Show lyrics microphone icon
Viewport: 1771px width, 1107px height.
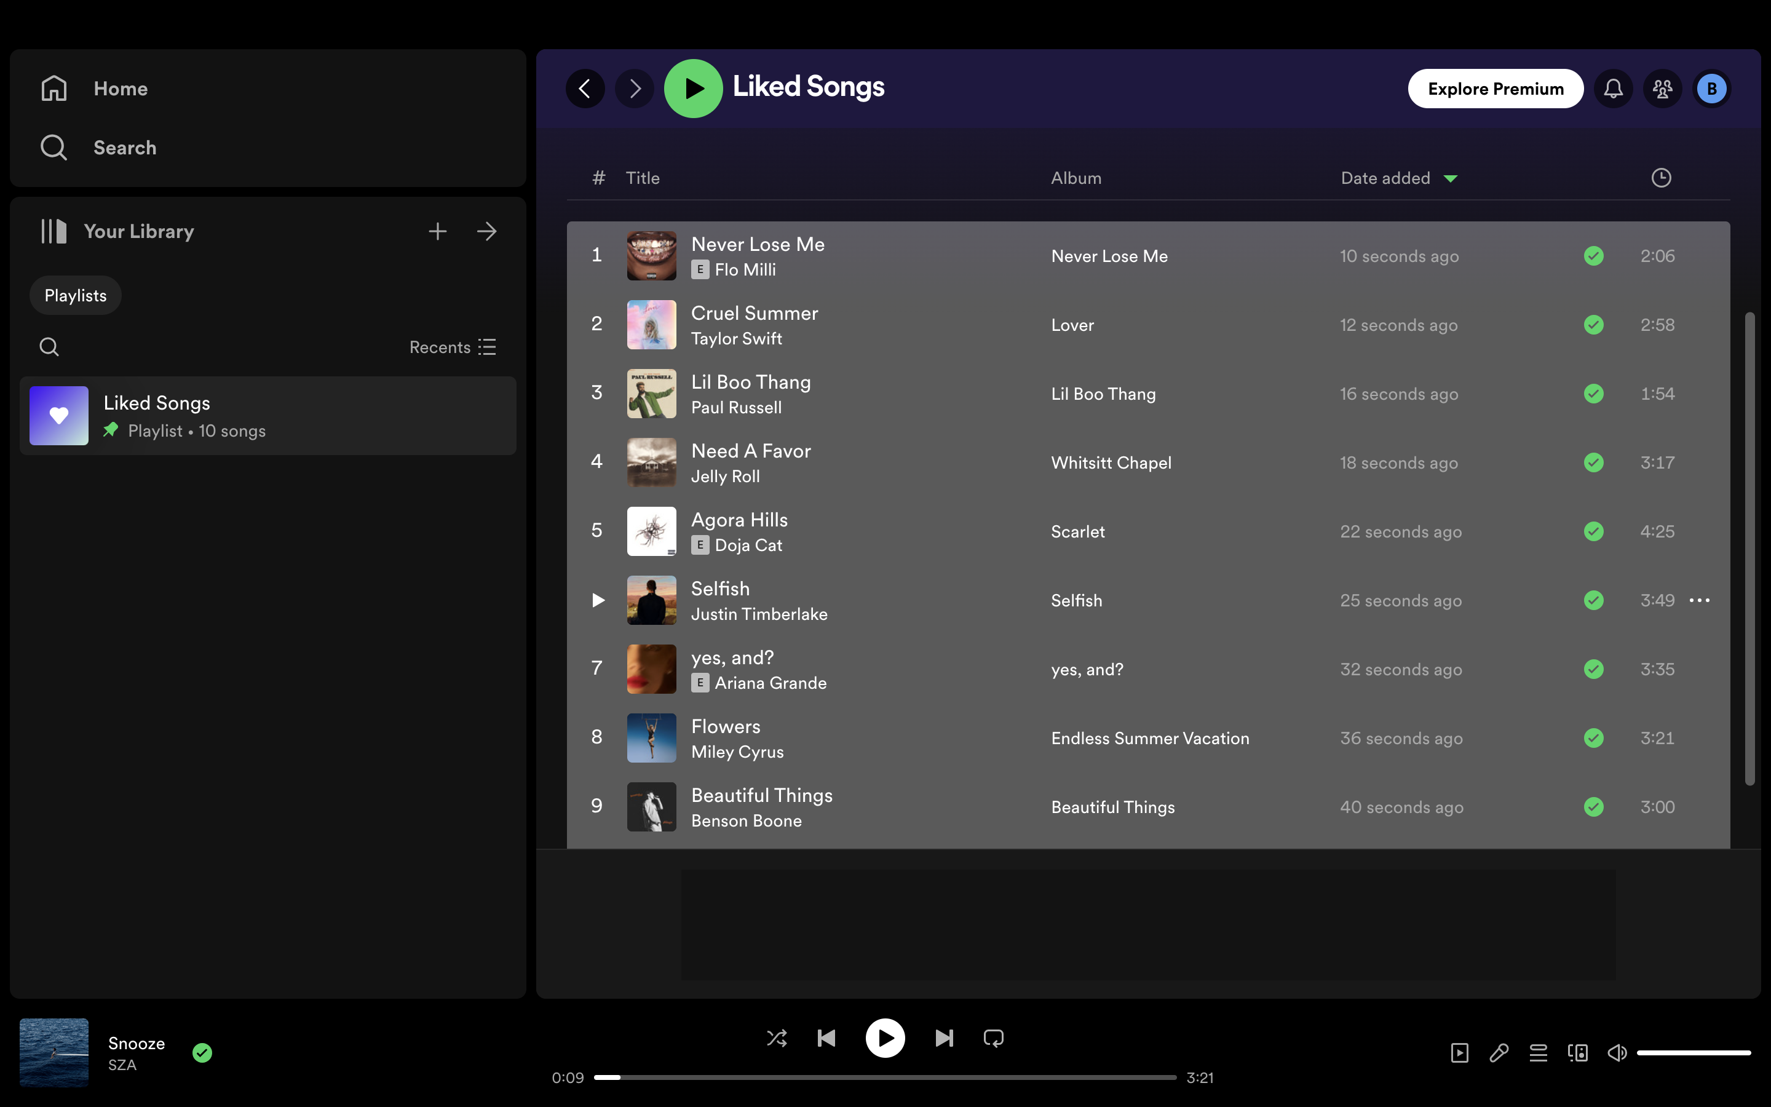(1499, 1053)
